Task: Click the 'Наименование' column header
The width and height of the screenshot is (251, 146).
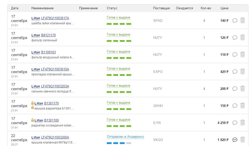Action: point(42,8)
